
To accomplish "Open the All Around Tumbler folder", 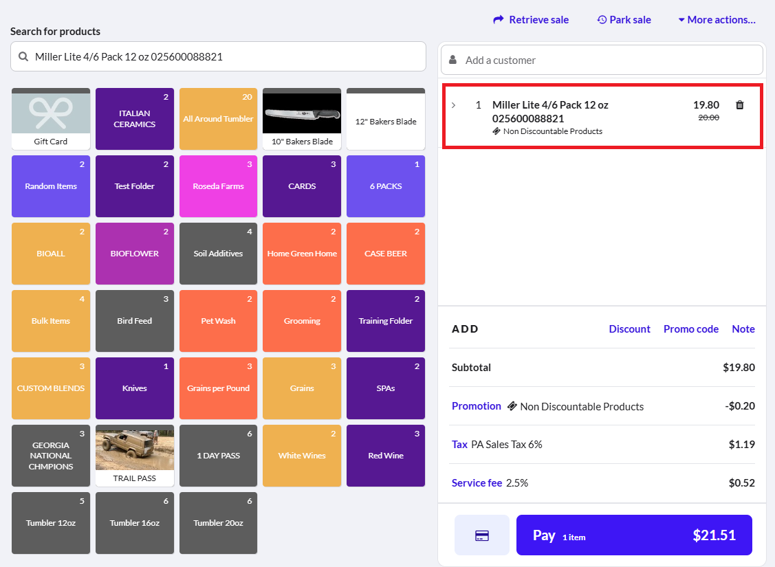I will click(x=218, y=119).
